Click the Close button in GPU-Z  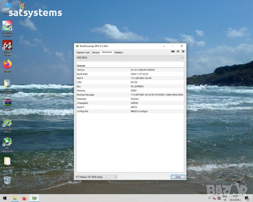point(178,177)
